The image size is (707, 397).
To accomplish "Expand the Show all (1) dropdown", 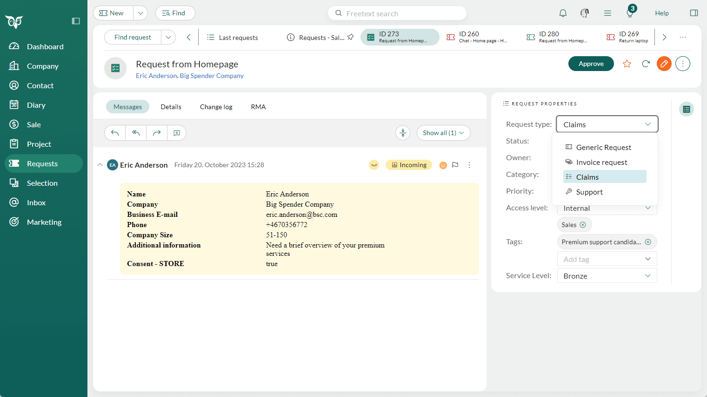I will [443, 133].
